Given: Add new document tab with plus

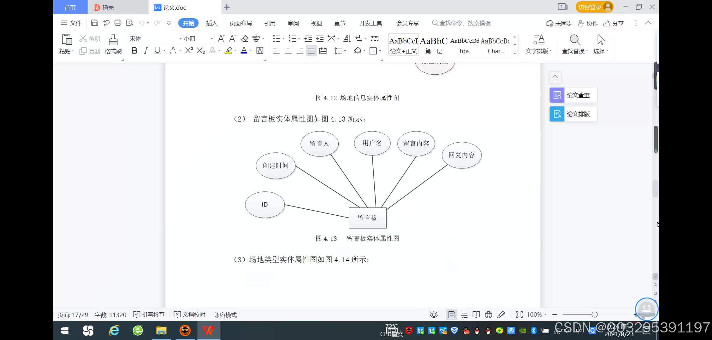Looking at the screenshot, I should [x=227, y=7].
